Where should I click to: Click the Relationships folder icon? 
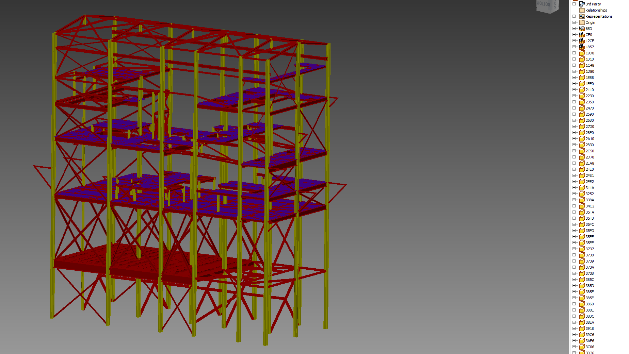coord(582,10)
